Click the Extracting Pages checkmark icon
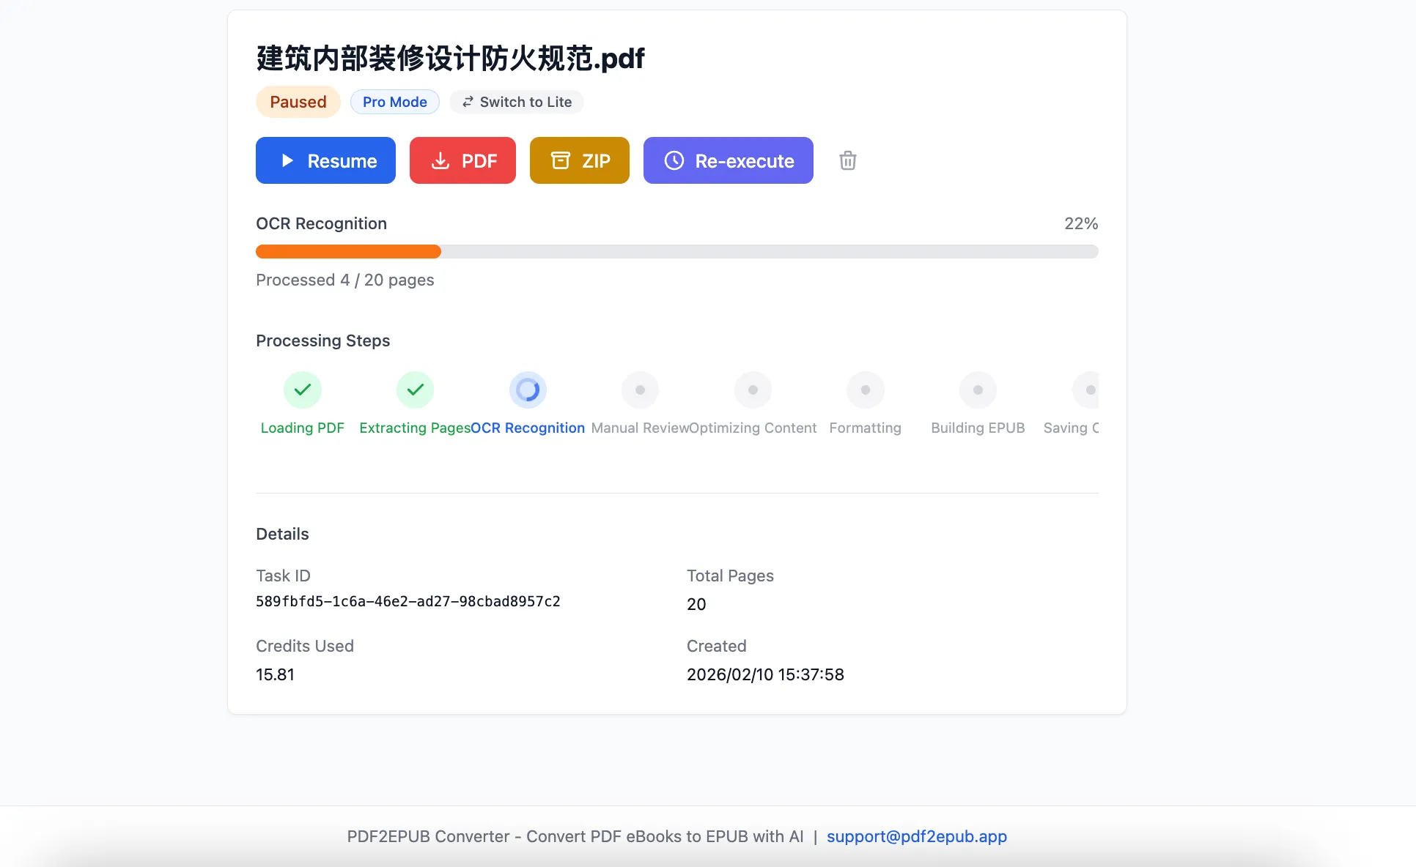The height and width of the screenshot is (867, 1416). click(415, 390)
